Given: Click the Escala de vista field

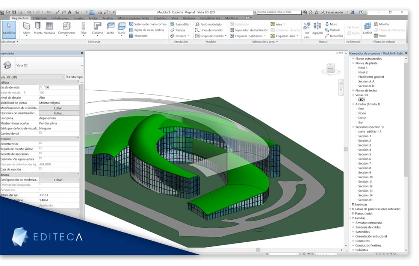Looking at the screenshot, I should click(59, 88).
